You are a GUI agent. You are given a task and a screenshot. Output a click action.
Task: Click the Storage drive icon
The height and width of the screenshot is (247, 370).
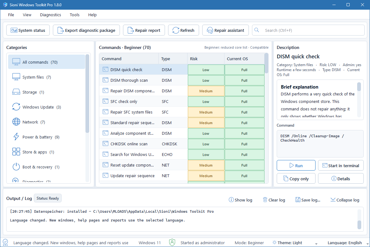coord(16,92)
